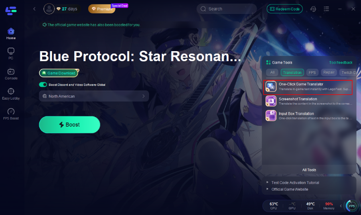Click the customer support headset icon

[x=313, y=9]
